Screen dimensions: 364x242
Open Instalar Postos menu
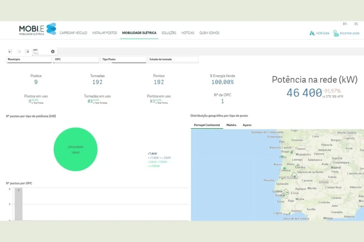(105, 33)
